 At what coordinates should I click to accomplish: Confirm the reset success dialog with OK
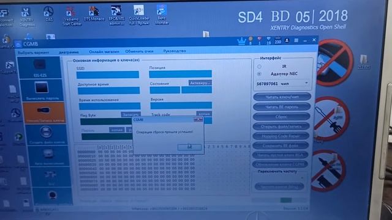click(x=189, y=147)
